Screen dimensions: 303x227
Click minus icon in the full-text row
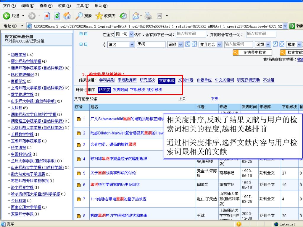86,34
